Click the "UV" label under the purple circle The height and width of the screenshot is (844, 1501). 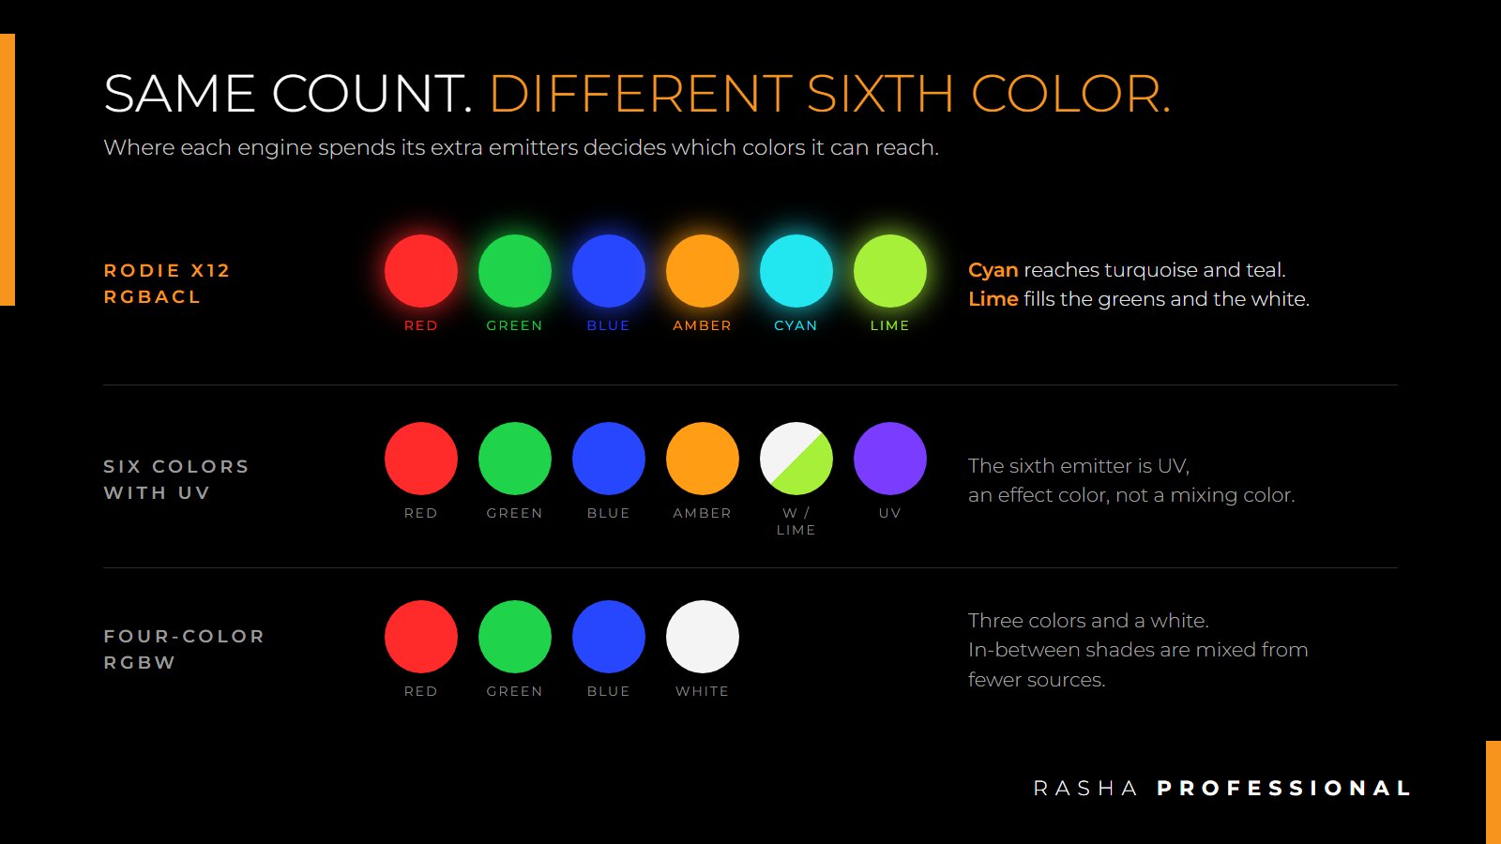click(890, 513)
